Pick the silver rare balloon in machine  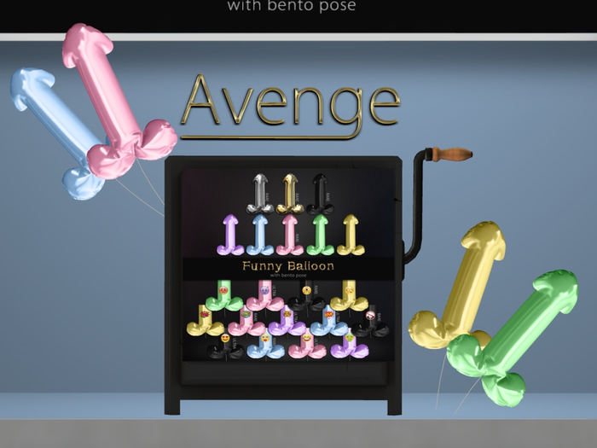[x=260, y=194]
